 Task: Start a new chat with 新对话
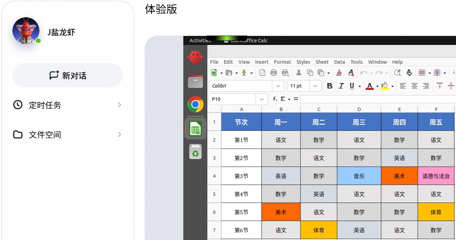tap(68, 76)
